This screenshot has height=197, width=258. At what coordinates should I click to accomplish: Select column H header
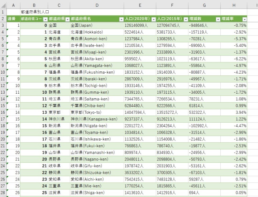tap(234, 5)
